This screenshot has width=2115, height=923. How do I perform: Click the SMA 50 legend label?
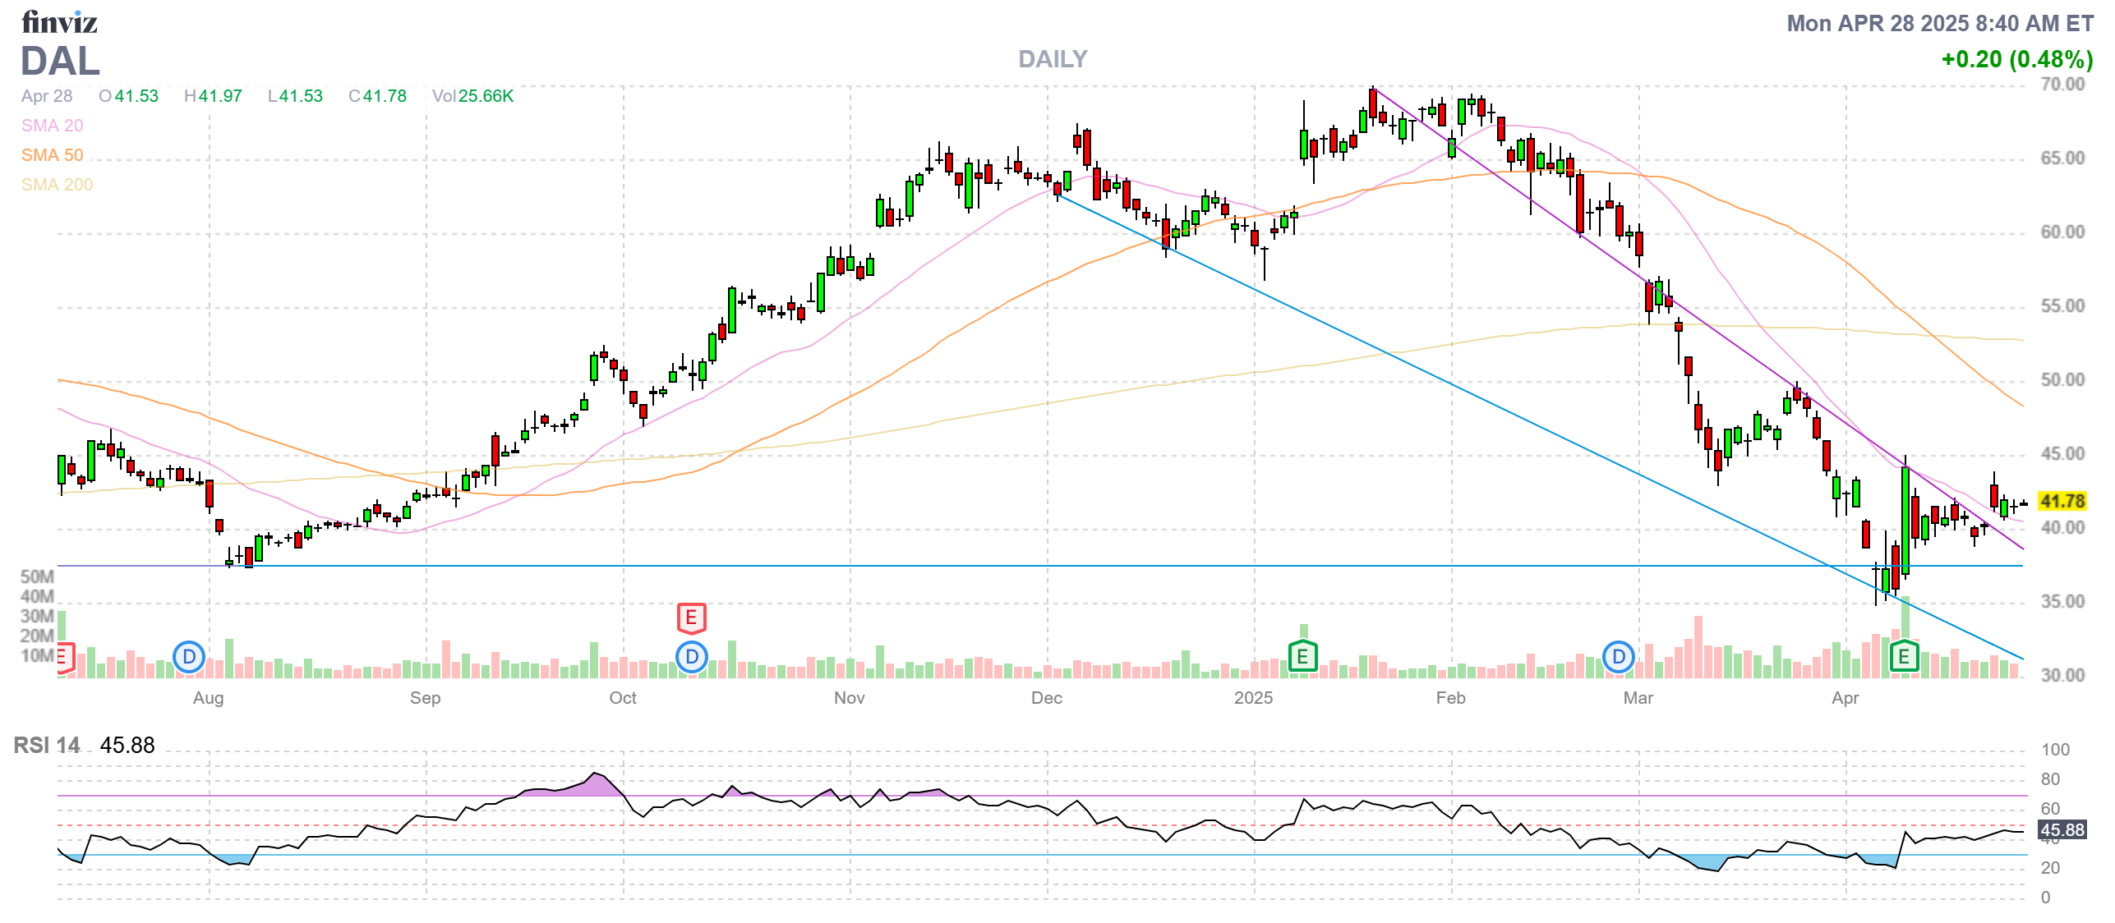pos(52,155)
